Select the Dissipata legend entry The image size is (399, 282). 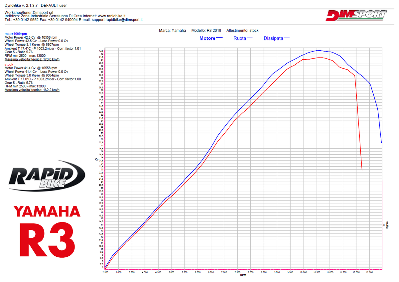tap(277, 38)
